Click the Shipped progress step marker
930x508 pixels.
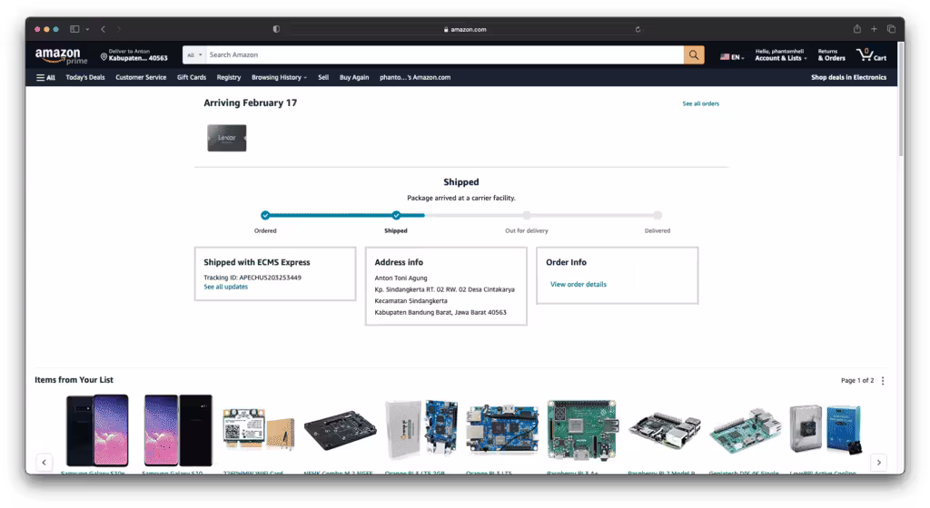396,216
